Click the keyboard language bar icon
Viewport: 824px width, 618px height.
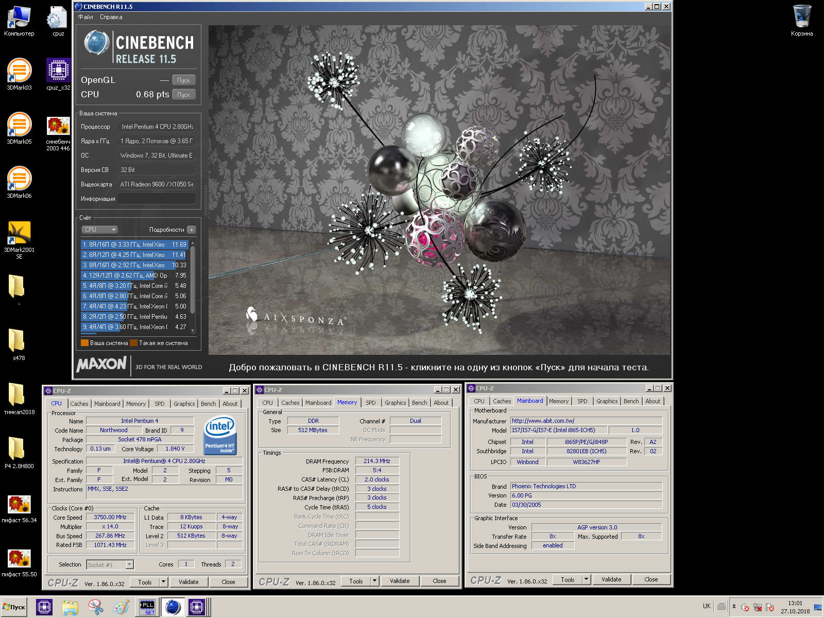point(722,606)
